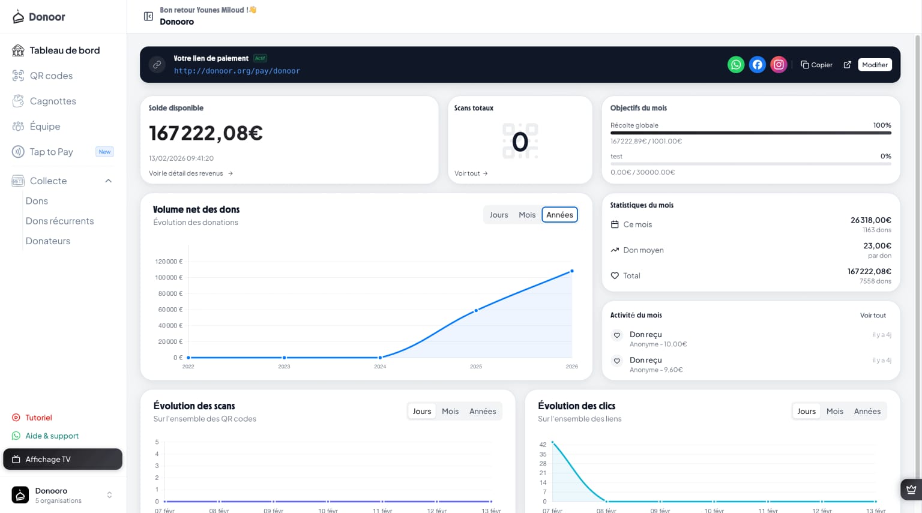Open the WhatsApp share icon

click(736, 64)
